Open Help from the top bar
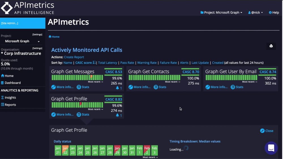Viewport: 283px width, 159px height. pos(274,12)
